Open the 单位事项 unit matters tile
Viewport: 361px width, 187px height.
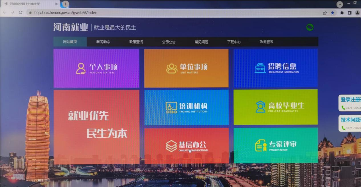pyautogui.click(x=186, y=68)
